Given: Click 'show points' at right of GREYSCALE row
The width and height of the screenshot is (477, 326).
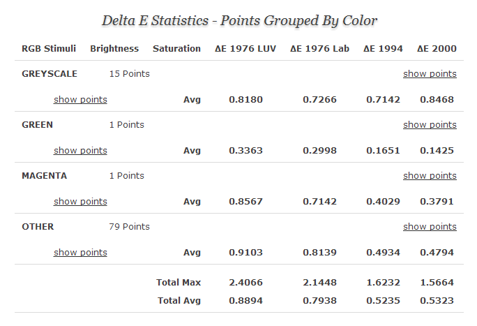Looking at the screenshot, I should [x=430, y=73].
